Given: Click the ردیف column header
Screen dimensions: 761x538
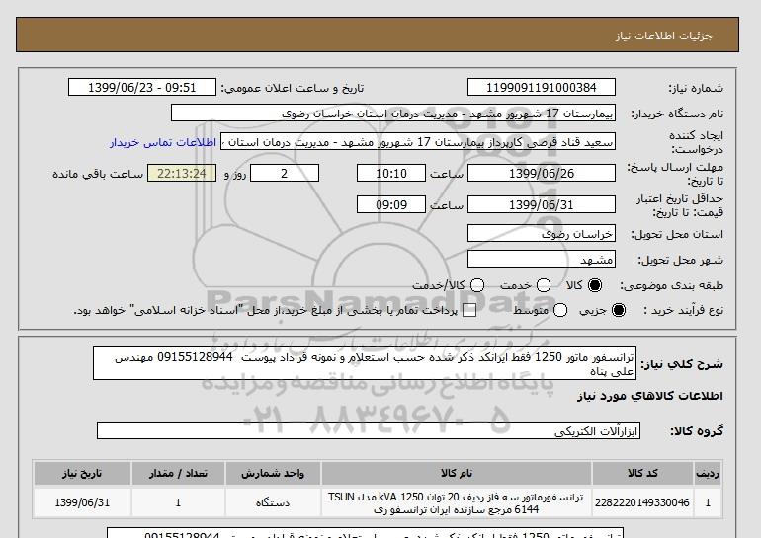Looking at the screenshot, I should pyautogui.click(x=708, y=473).
